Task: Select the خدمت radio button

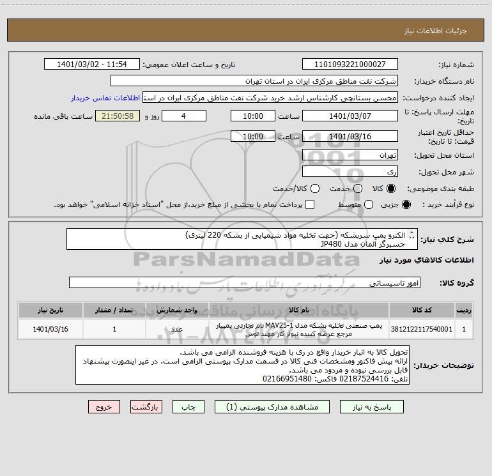Action: [x=358, y=188]
